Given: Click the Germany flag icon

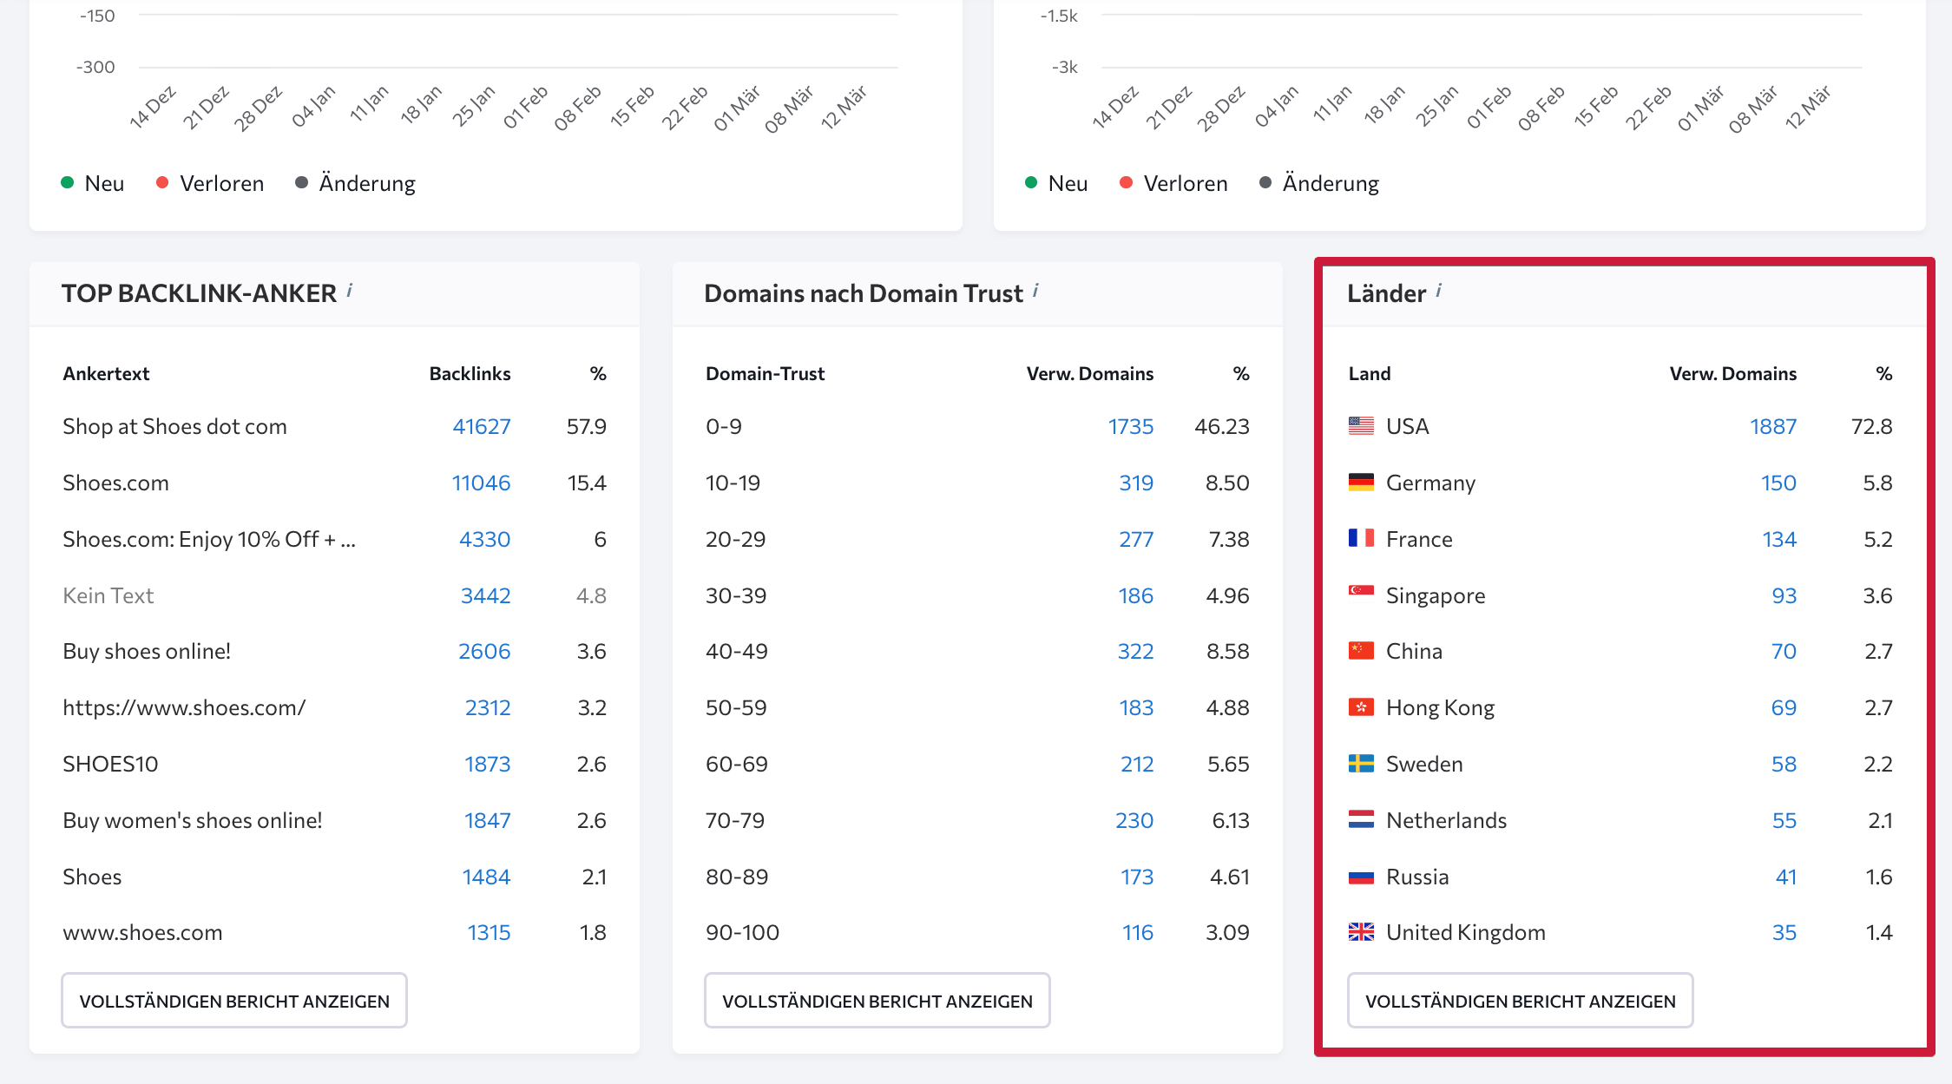Looking at the screenshot, I should pyautogui.click(x=1361, y=483).
